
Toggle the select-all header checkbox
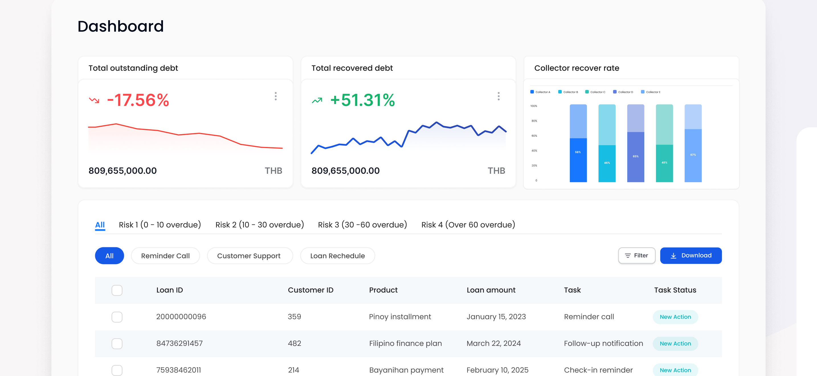pos(117,290)
